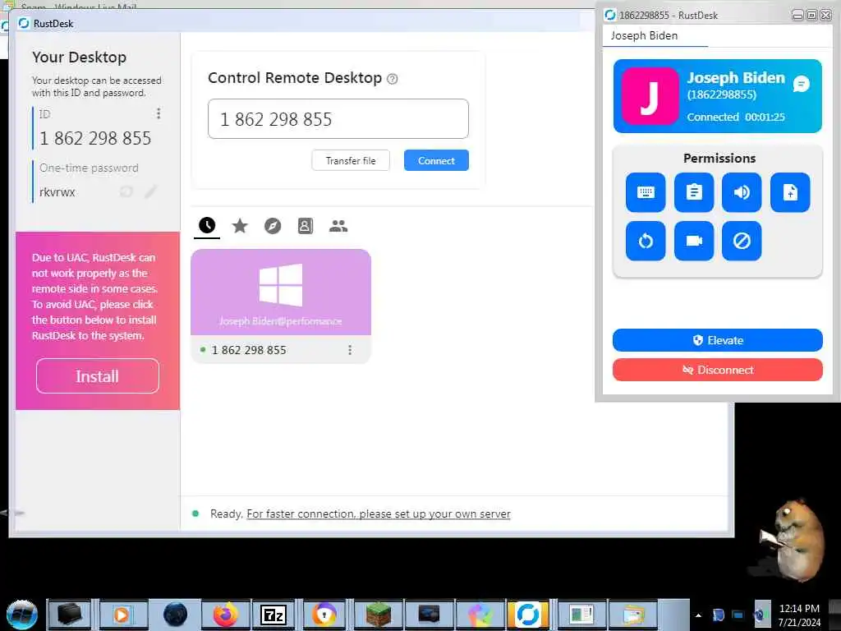Switch to the Discovered compass tab
Viewport: 841px width, 631px height.
(273, 226)
